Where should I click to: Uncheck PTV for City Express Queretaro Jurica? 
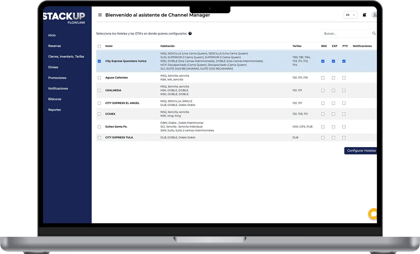[x=344, y=61]
